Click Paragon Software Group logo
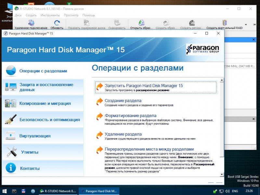The image size is (260, 195). point(202,49)
